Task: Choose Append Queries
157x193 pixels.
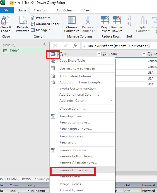Action: pyautogui.click(x=82, y=190)
